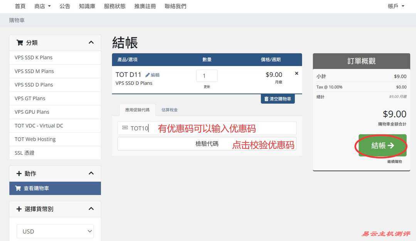Screen dimensions: 416x241
Task: Select the pencil edit icon next to TOT D11
Action: [148, 74]
